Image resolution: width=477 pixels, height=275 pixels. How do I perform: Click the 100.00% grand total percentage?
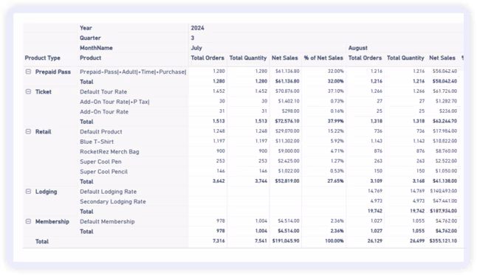(334, 240)
